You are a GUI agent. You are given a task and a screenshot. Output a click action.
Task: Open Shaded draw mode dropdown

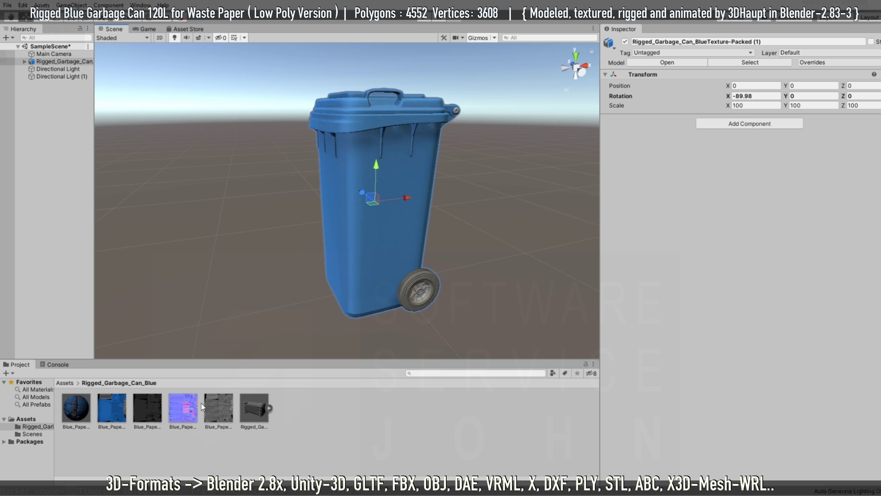[122, 38]
